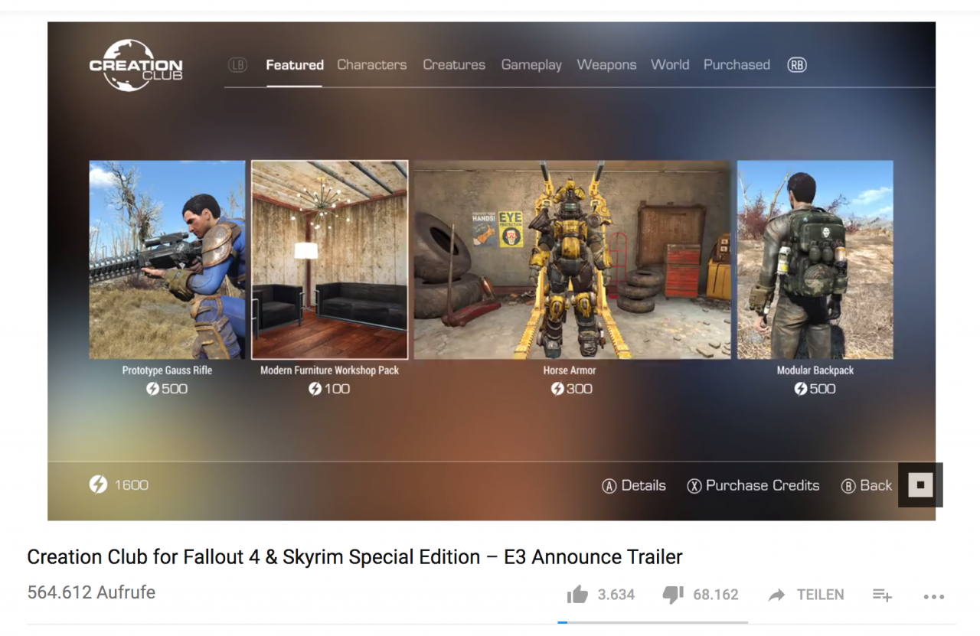Click the like/dislike ratio bar
This screenshot has height=636, width=980.
pyautogui.click(x=653, y=622)
